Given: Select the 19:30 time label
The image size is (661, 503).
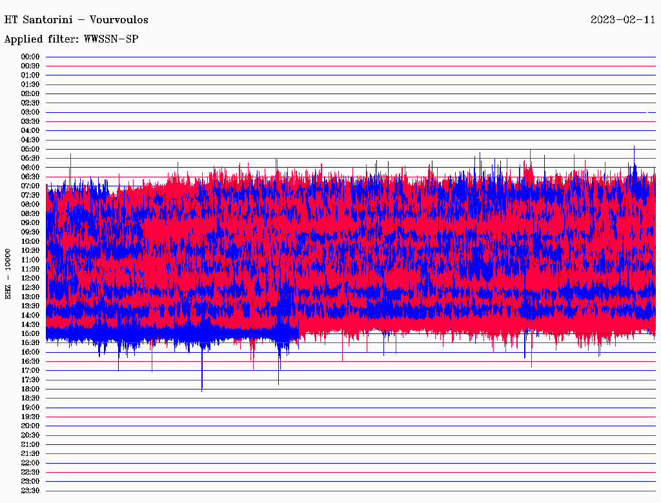Looking at the screenshot, I should [30, 417].
